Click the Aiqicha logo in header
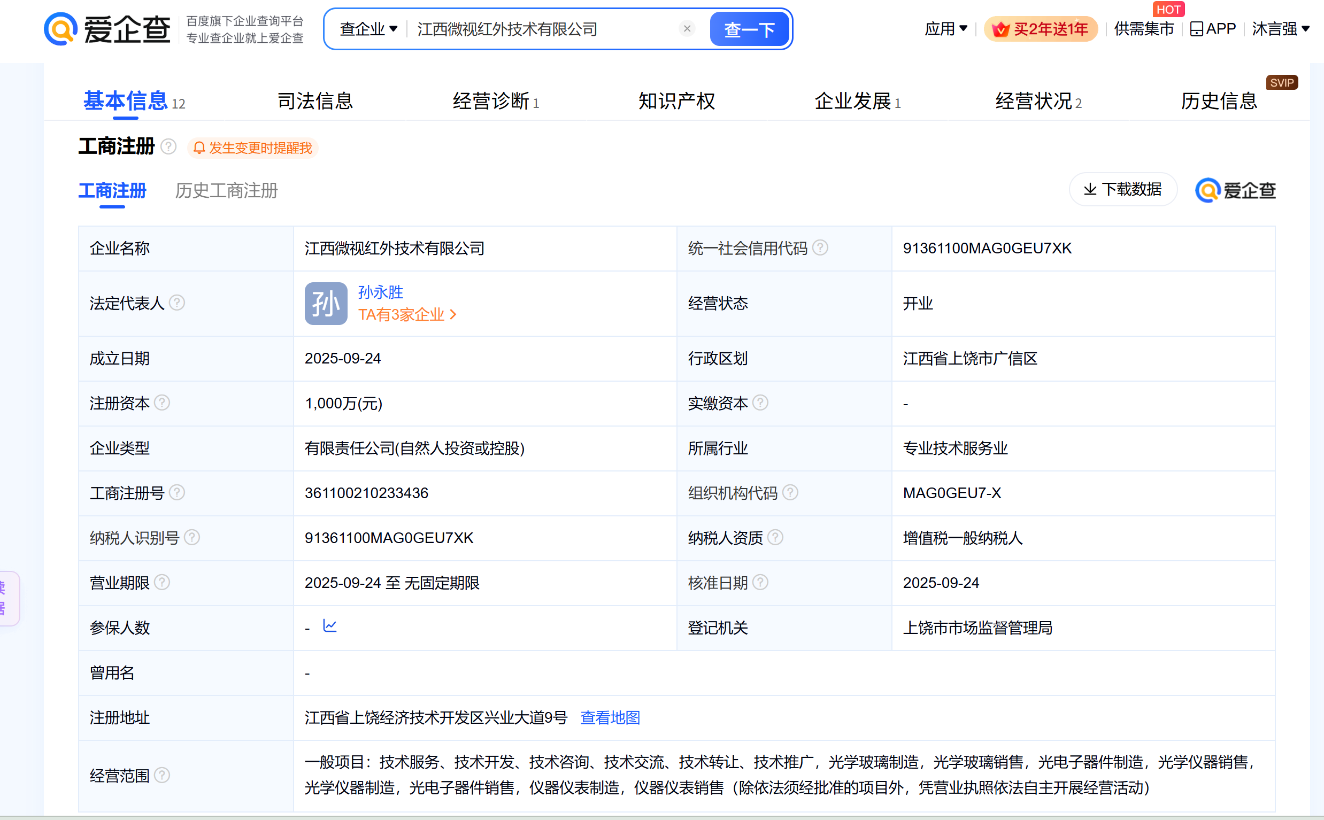The height and width of the screenshot is (820, 1324). coord(107,29)
